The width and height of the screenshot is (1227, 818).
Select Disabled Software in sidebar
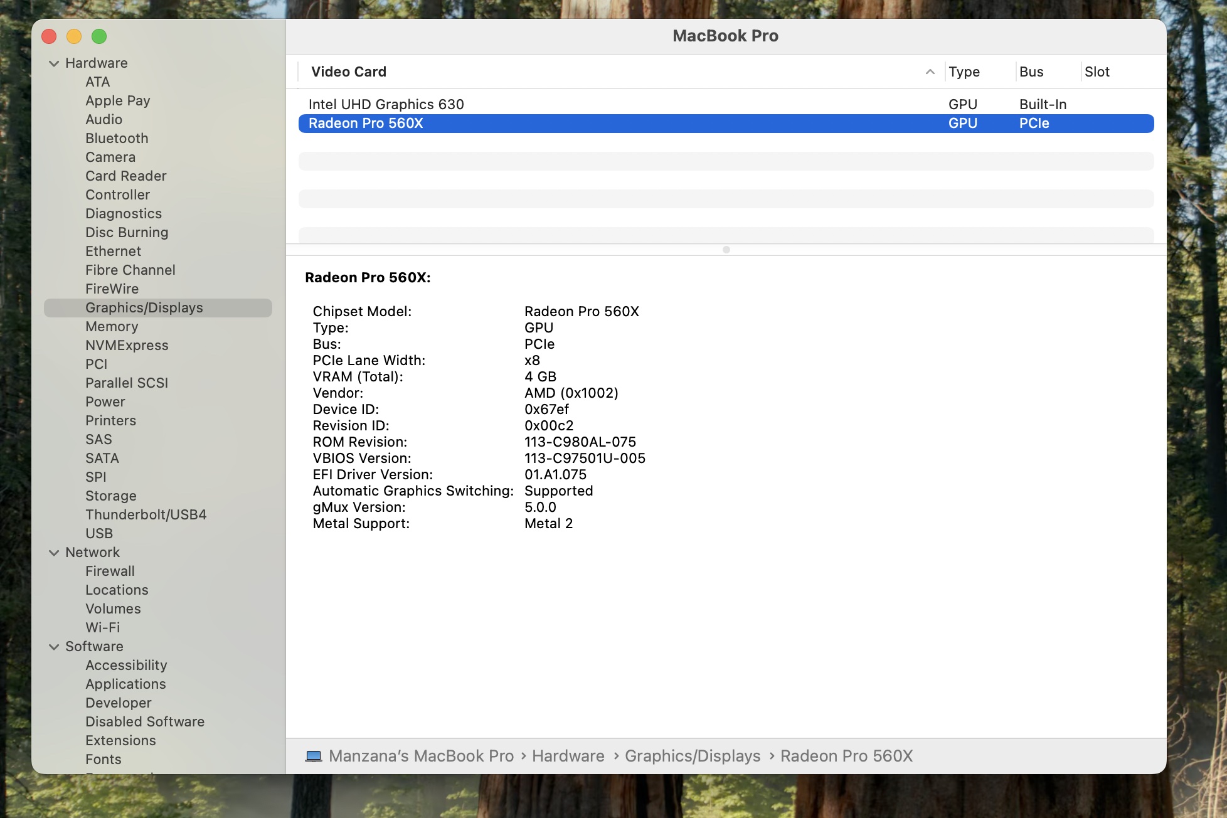(x=144, y=722)
